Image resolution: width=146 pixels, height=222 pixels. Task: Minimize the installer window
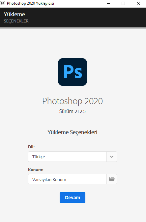(108, 3)
